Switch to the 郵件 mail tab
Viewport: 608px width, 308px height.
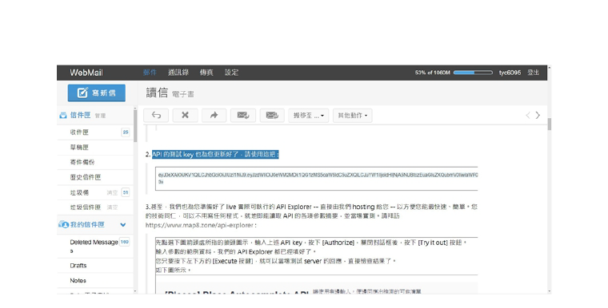click(x=150, y=73)
